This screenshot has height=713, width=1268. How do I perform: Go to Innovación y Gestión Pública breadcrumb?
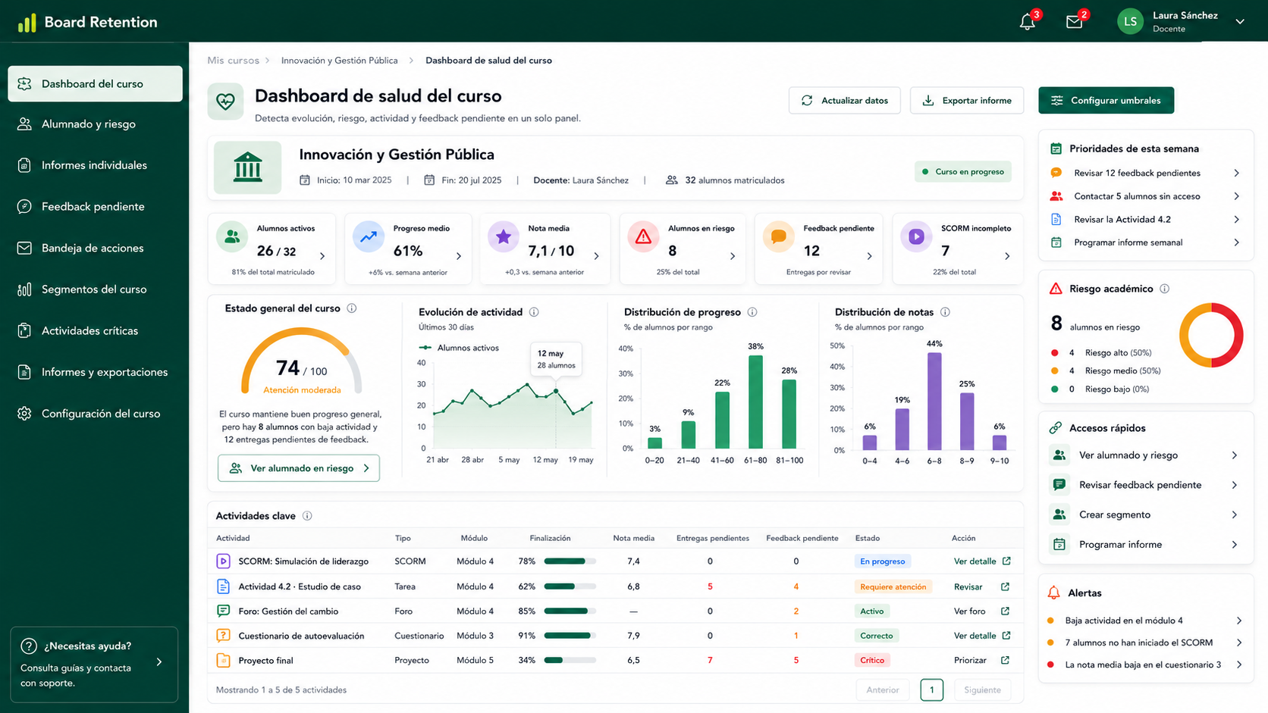point(339,61)
